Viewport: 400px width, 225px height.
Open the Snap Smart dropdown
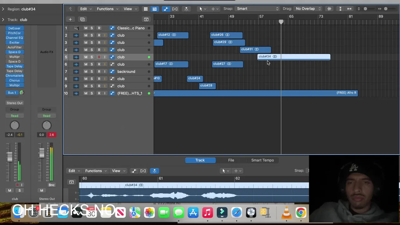tap(257, 9)
